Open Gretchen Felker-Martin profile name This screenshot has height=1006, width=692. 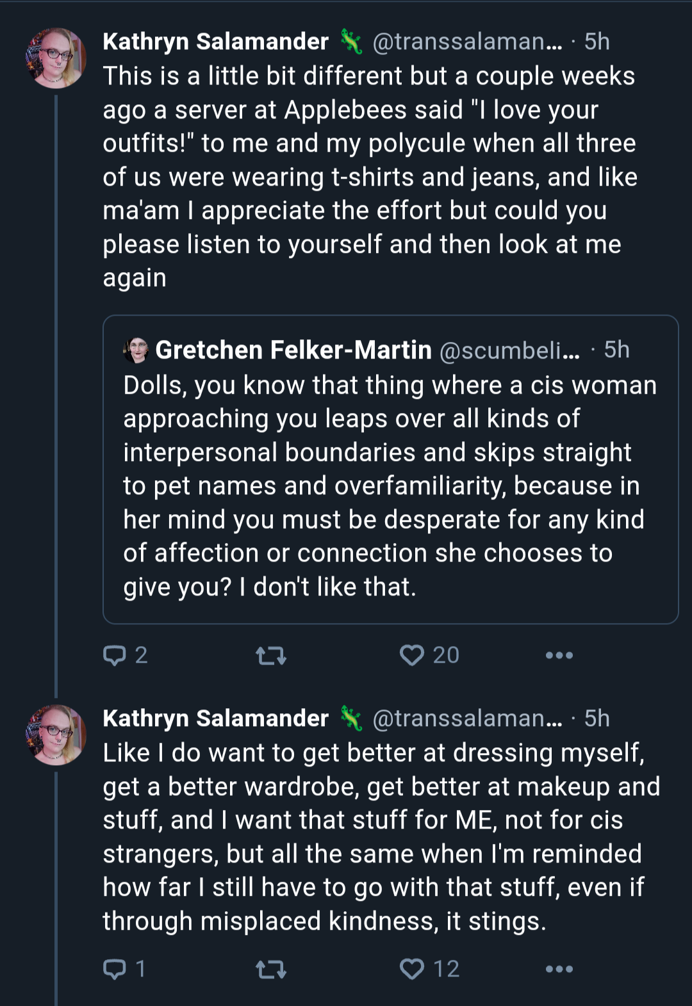(x=293, y=350)
